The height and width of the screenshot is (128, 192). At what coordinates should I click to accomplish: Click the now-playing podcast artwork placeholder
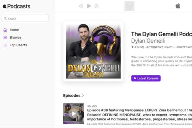tap(129, 6)
